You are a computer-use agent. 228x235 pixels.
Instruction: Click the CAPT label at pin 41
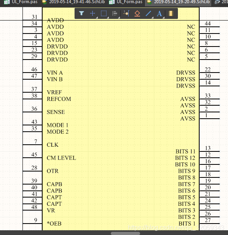54,197
